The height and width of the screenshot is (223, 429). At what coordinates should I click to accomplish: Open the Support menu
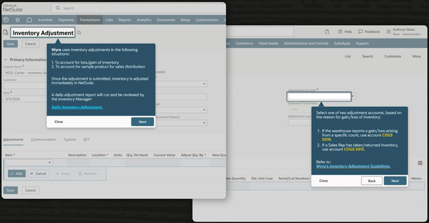362,43
